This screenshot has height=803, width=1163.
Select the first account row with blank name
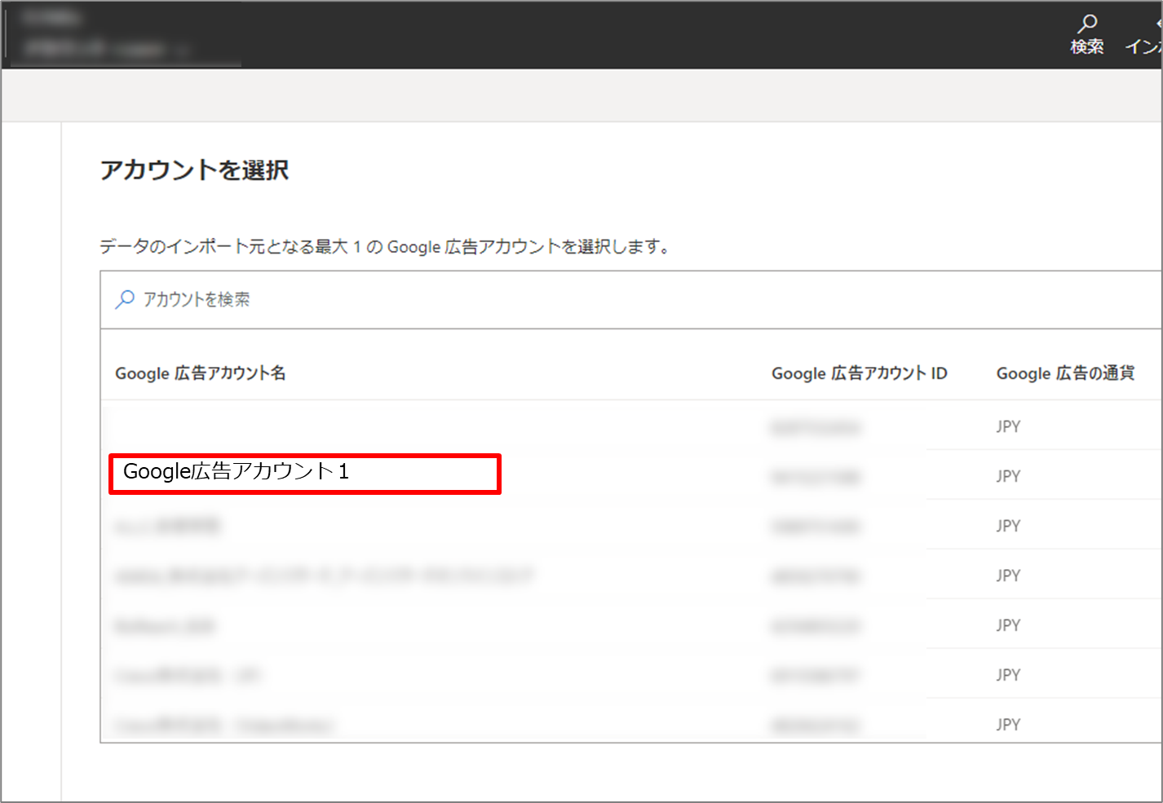click(x=408, y=426)
